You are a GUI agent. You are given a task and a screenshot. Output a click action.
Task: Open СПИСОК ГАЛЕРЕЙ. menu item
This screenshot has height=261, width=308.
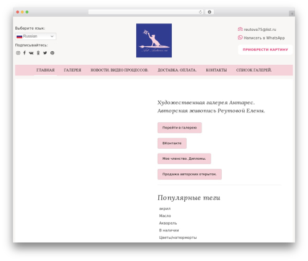[x=254, y=70]
